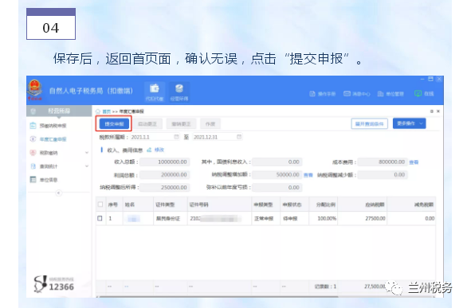Click the 申报类型 column header
The width and height of the screenshot is (467, 308).
(265, 205)
